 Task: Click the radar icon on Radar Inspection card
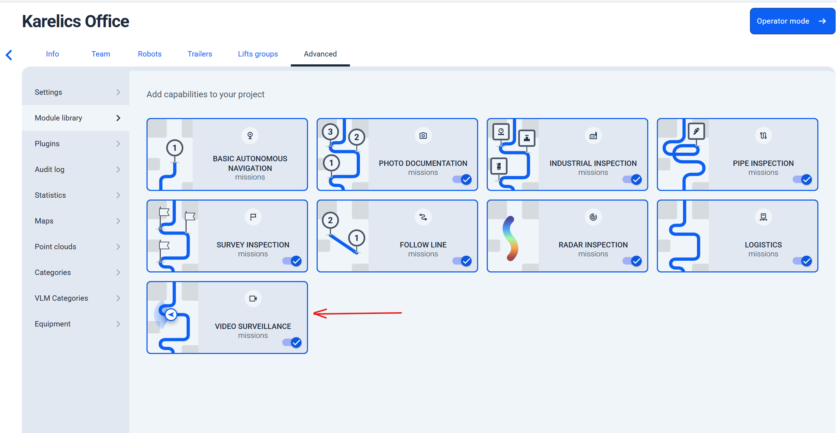click(593, 217)
